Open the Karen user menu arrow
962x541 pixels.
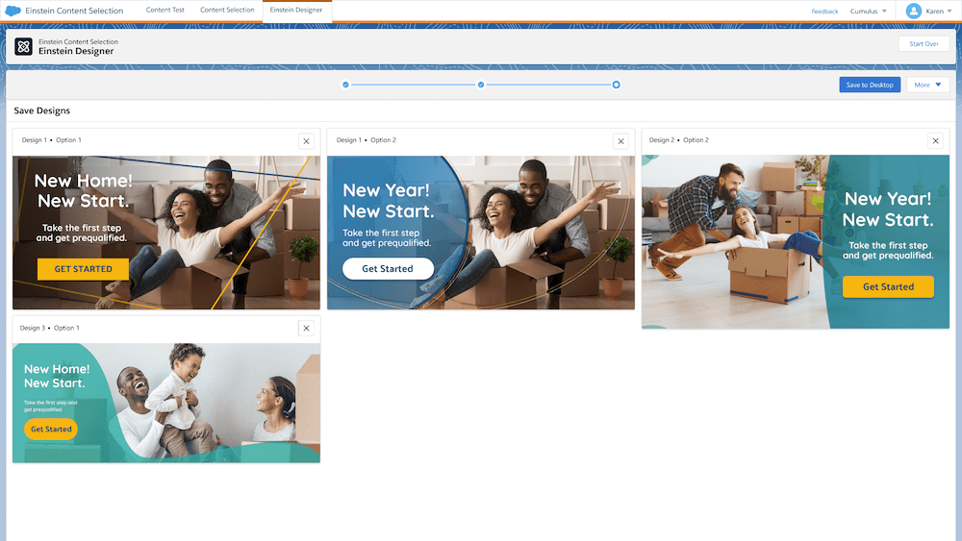coord(950,11)
